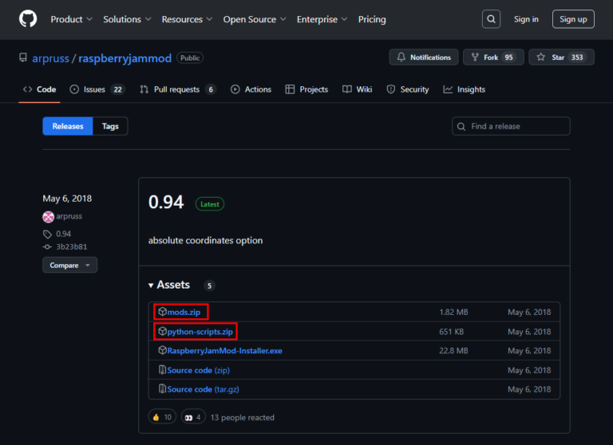Image resolution: width=613 pixels, height=445 pixels.
Task: Select the Releases toggle button
Action: 68,126
